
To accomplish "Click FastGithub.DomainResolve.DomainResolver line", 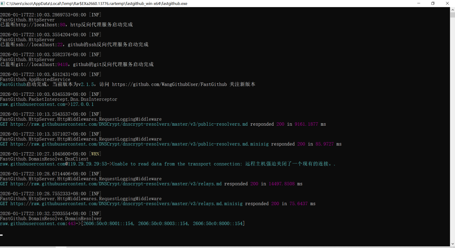I will (51, 219).
